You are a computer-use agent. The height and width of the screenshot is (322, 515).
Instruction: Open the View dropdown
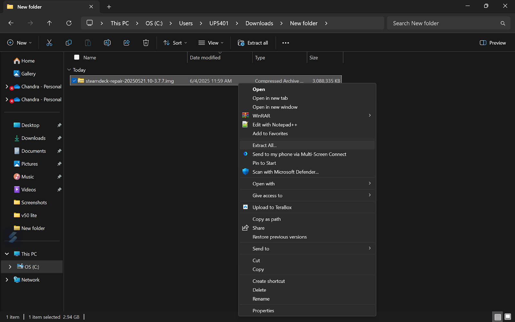pyautogui.click(x=211, y=43)
